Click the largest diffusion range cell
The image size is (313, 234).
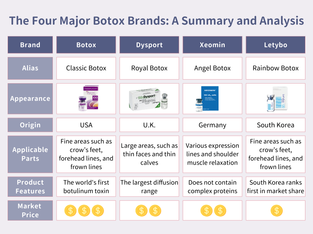click(x=149, y=187)
